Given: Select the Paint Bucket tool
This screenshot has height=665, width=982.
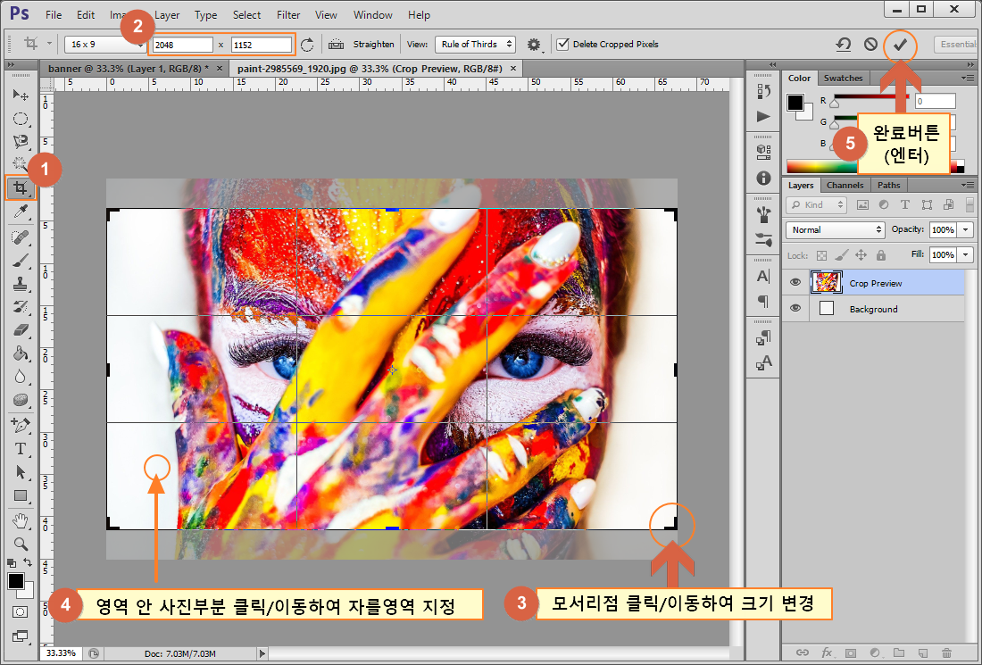Looking at the screenshot, I should pyautogui.click(x=20, y=353).
